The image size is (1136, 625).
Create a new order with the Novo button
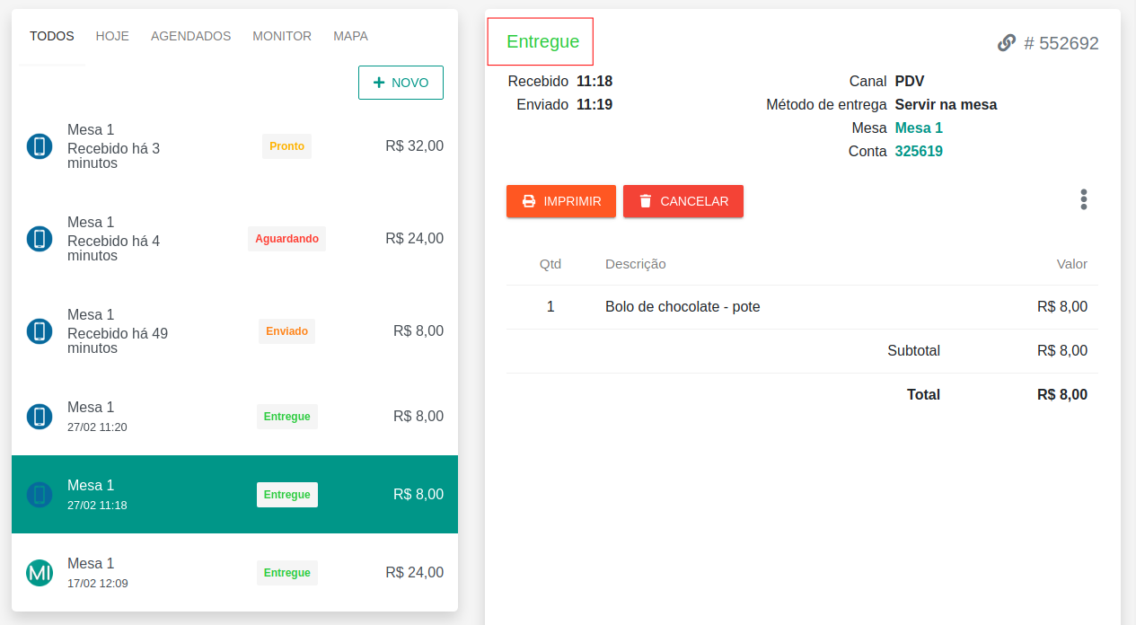tap(401, 83)
